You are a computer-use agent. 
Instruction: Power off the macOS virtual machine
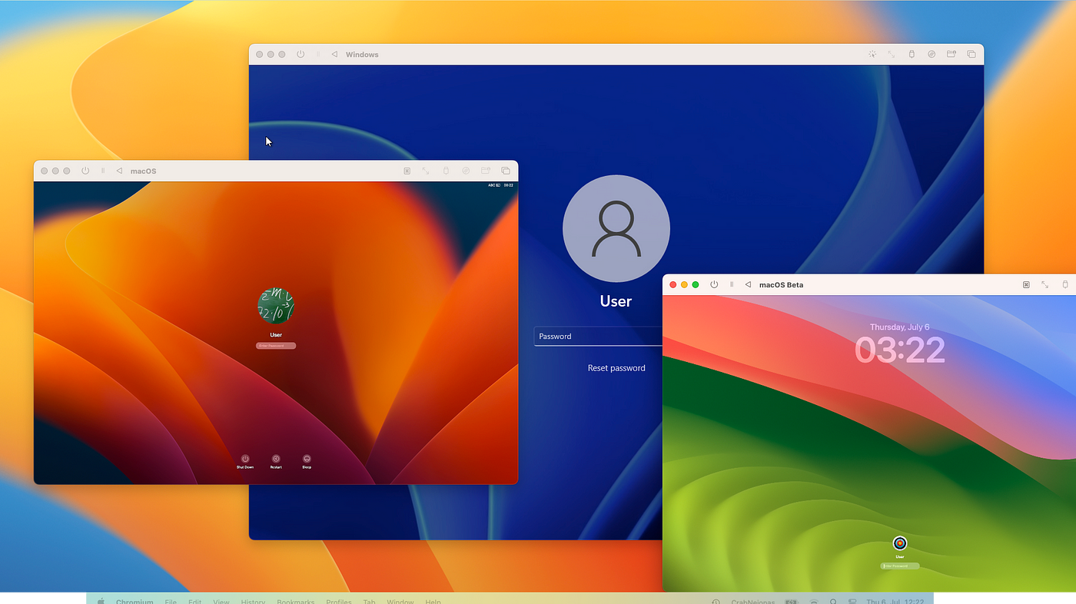pos(85,171)
